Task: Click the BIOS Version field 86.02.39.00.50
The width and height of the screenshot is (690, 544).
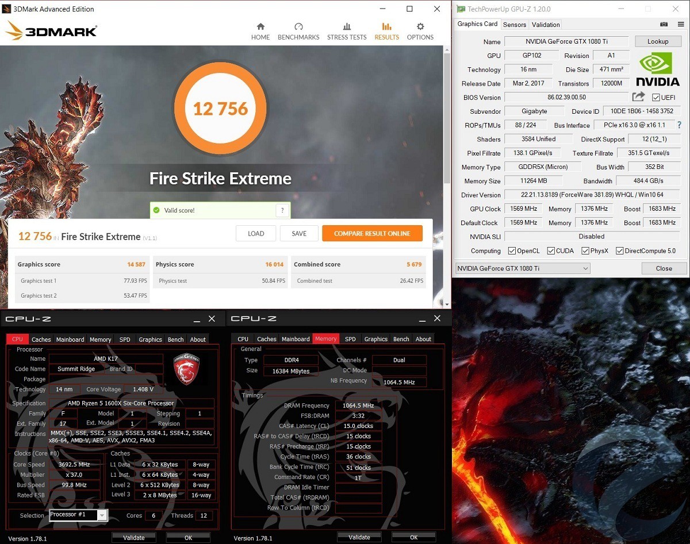Action: pos(566,97)
